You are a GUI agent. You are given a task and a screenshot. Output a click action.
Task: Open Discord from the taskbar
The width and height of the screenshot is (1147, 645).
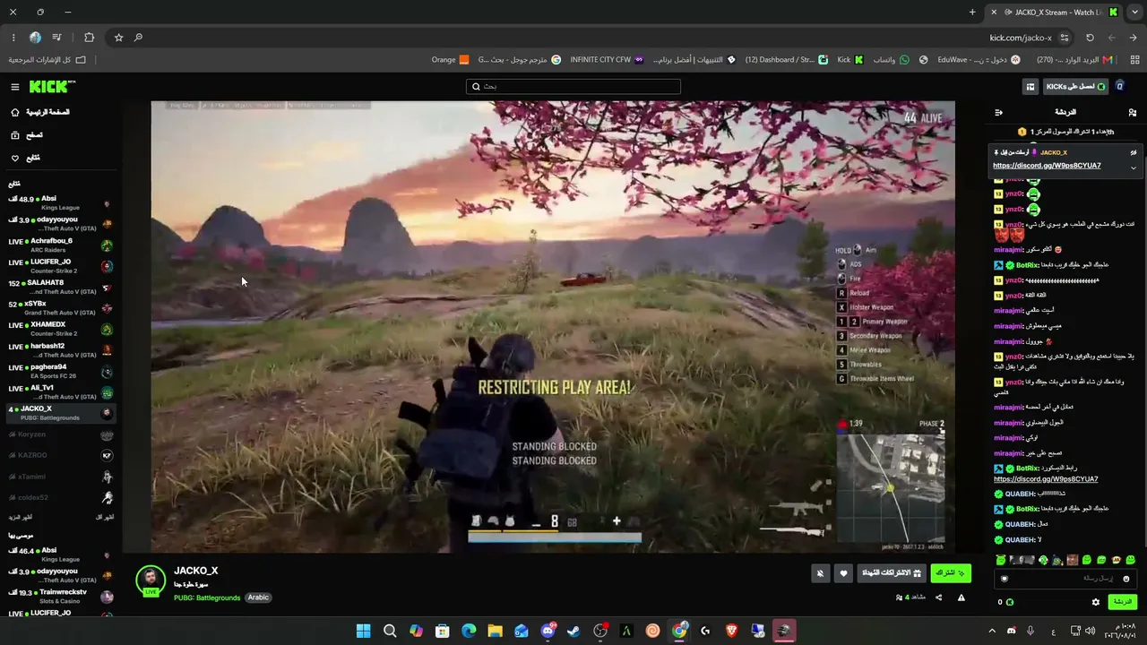548,631
